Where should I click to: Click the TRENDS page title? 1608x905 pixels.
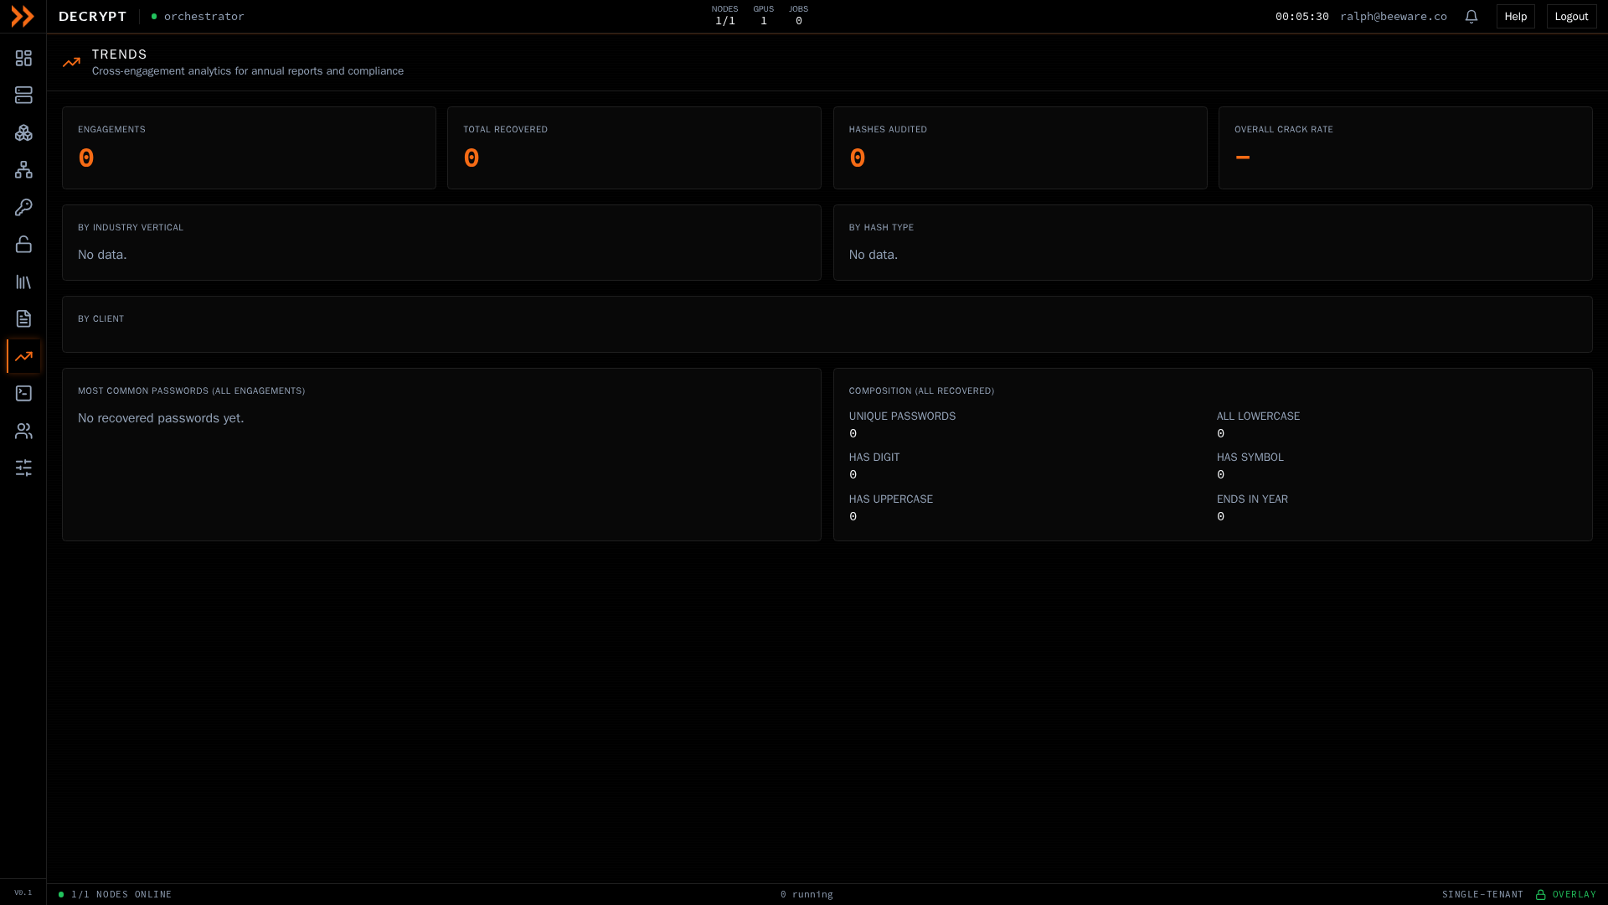119,54
